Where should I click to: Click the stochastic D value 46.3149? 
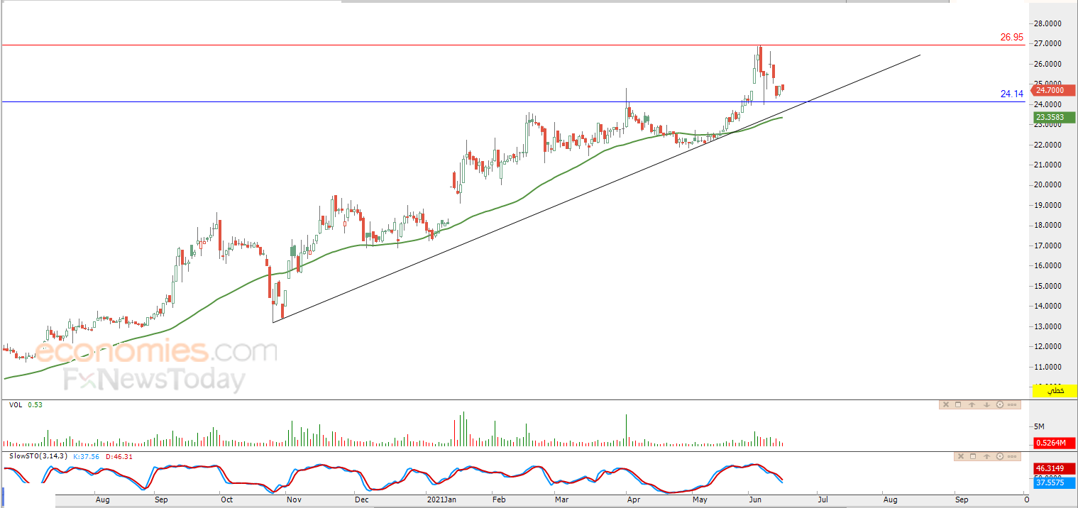(x=1055, y=469)
